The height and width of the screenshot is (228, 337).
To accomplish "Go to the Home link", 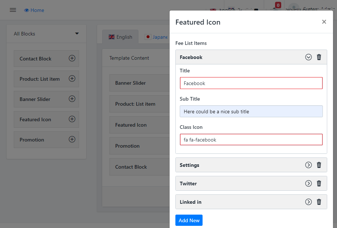I will (34, 10).
